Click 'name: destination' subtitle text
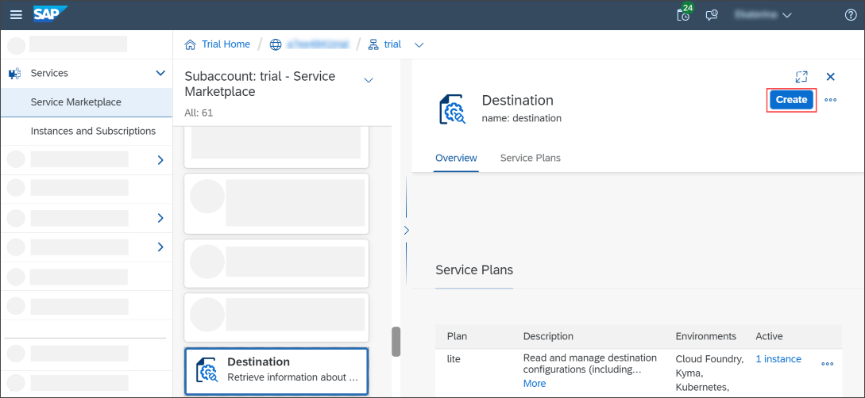Image resolution: width=865 pixels, height=398 pixels. [x=522, y=118]
